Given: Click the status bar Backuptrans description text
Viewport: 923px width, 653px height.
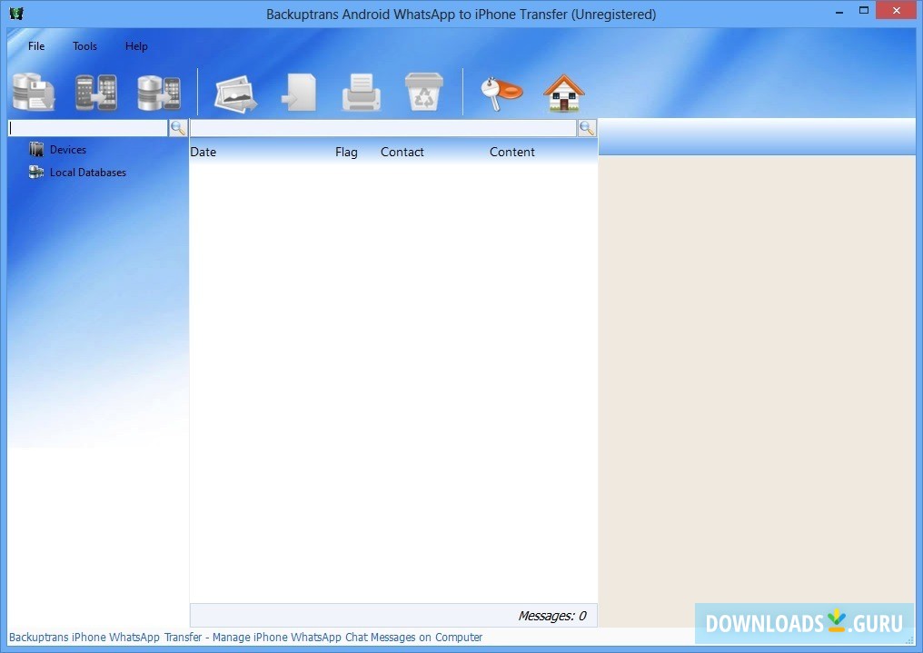Looking at the screenshot, I should (245, 638).
